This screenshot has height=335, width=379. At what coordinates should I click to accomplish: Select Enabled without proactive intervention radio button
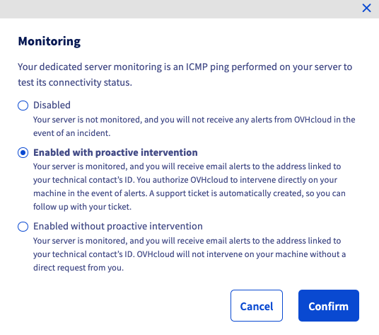click(x=23, y=227)
